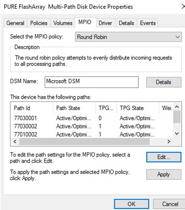The image size is (185, 210).
Task: Click the TPG... column header
Action: click(x=106, y=108)
